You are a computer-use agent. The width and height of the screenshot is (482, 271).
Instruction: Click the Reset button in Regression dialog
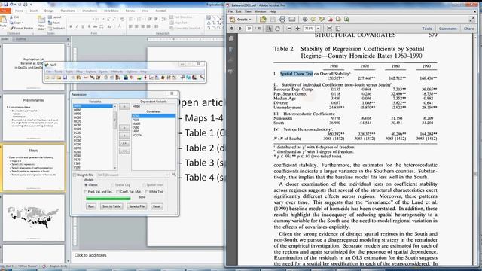pyautogui.click(x=157, y=206)
